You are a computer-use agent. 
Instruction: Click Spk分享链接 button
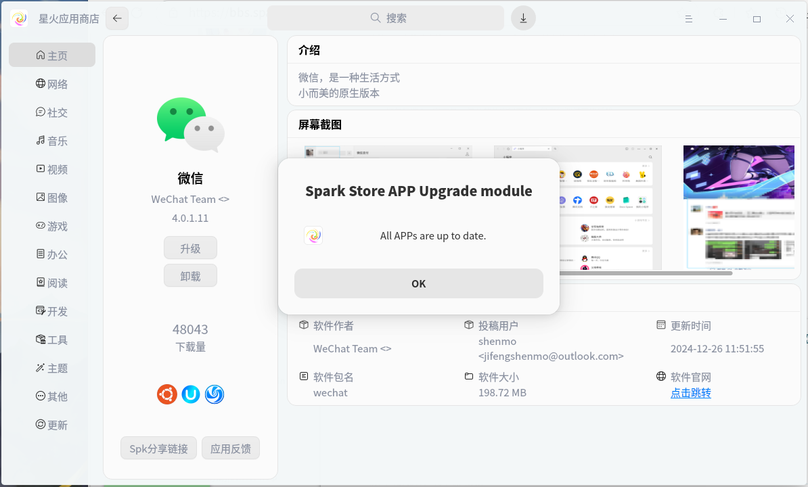click(x=159, y=448)
